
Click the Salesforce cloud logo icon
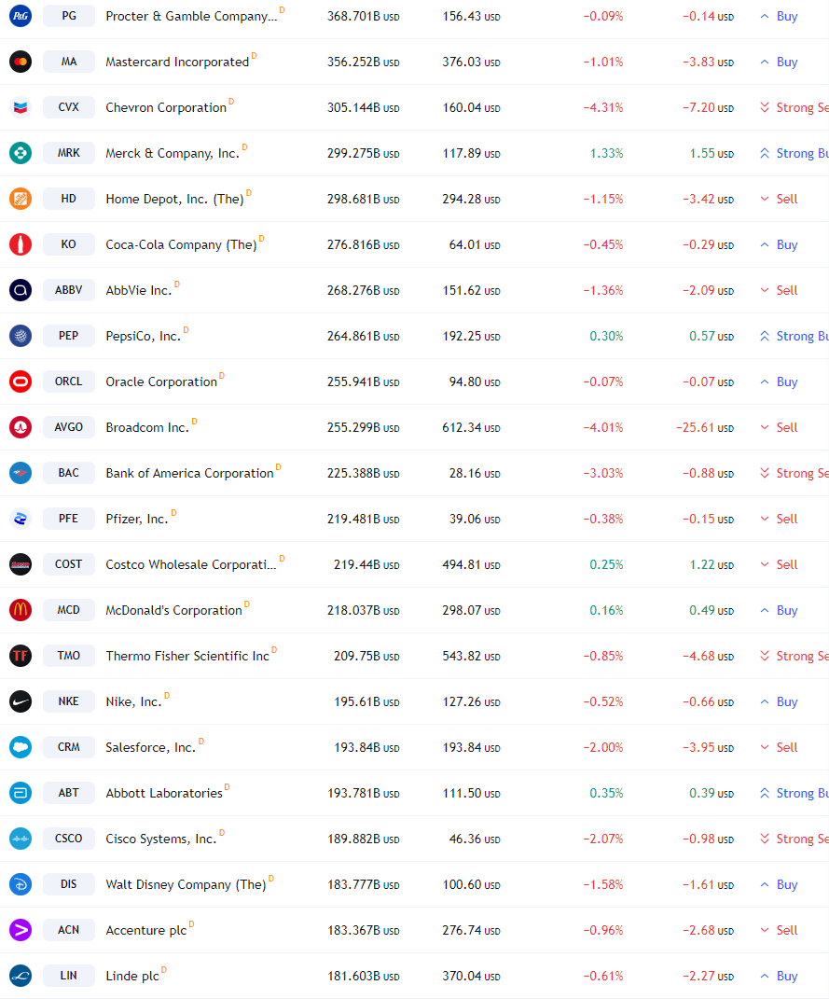[21, 747]
